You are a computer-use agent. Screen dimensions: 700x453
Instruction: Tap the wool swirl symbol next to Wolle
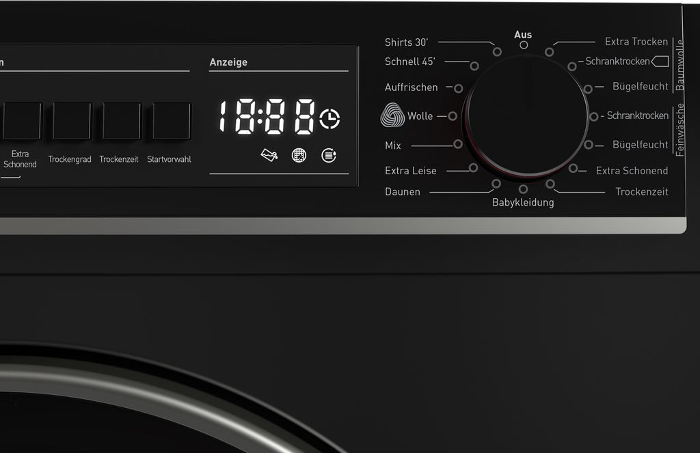392,115
